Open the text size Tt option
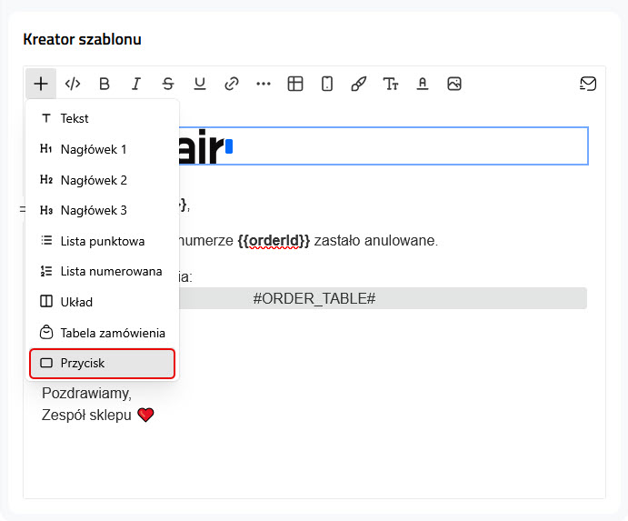628x521 pixels. 391,84
